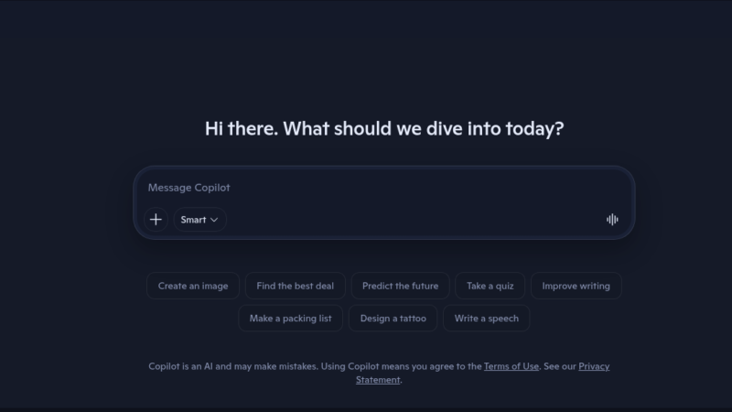Click the Take a quiz chip
The image size is (732, 412).
pyautogui.click(x=490, y=286)
